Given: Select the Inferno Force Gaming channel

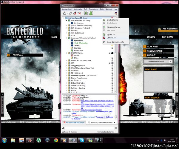Looking at the screenshot, I should [79, 78].
